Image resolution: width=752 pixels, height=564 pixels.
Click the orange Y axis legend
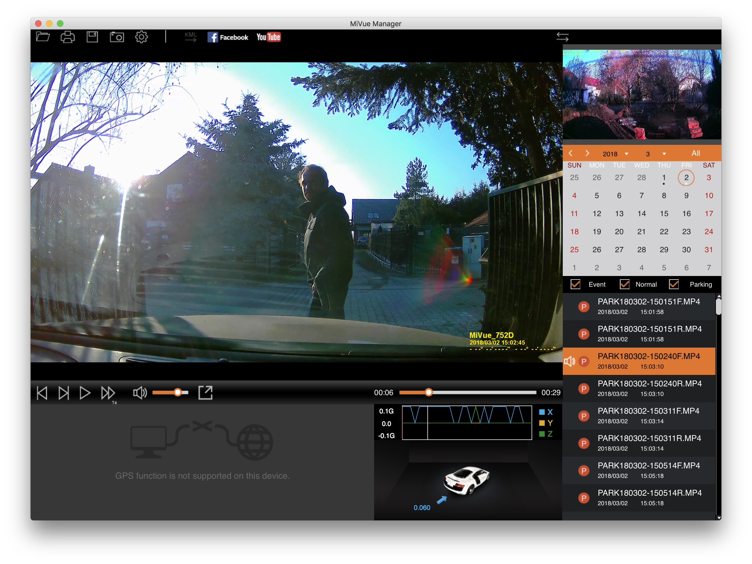click(546, 423)
